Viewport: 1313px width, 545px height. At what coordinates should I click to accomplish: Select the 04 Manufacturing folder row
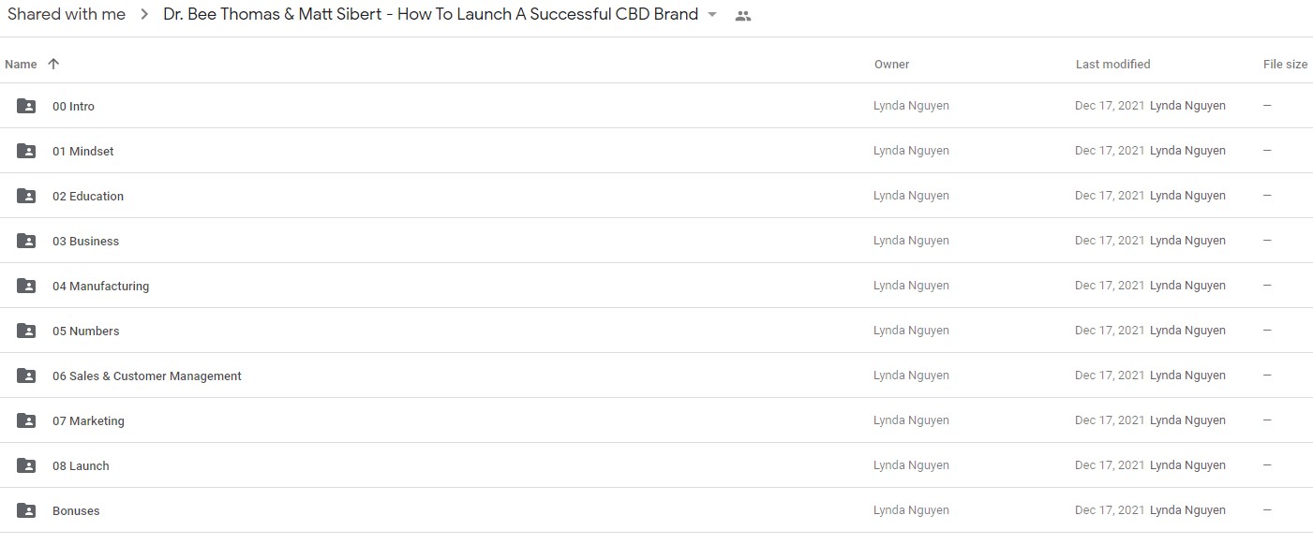[656, 286]
